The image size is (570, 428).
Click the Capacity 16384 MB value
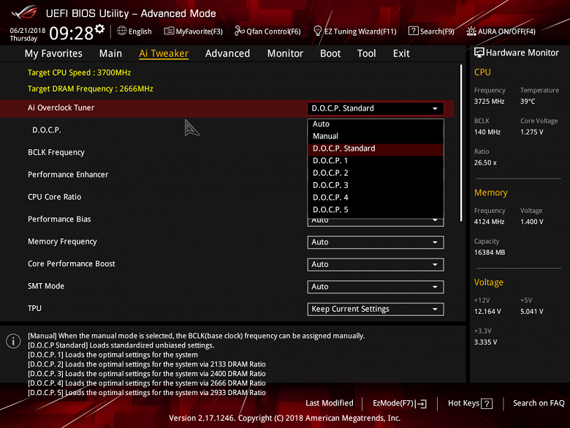490,252
